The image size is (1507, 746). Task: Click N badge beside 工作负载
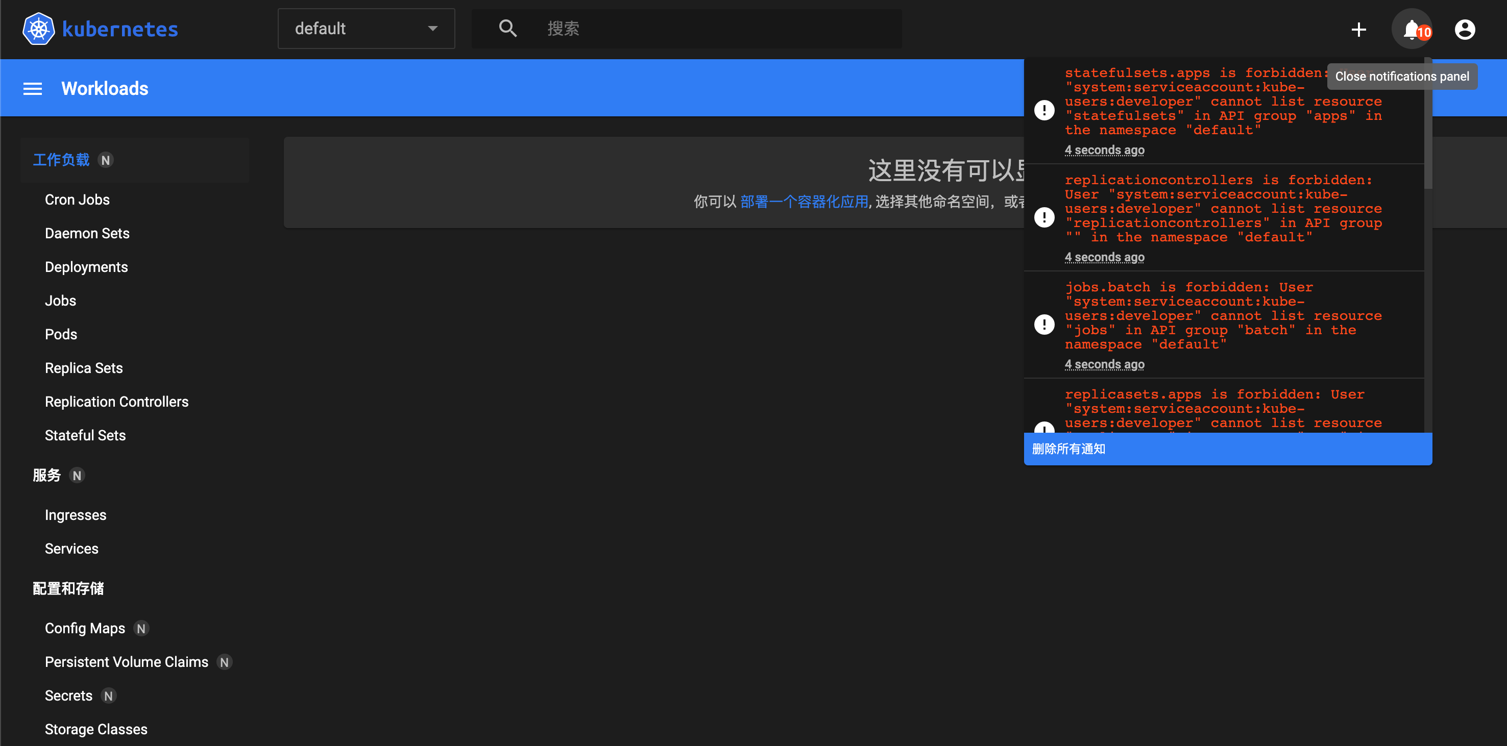click(105, 160)
